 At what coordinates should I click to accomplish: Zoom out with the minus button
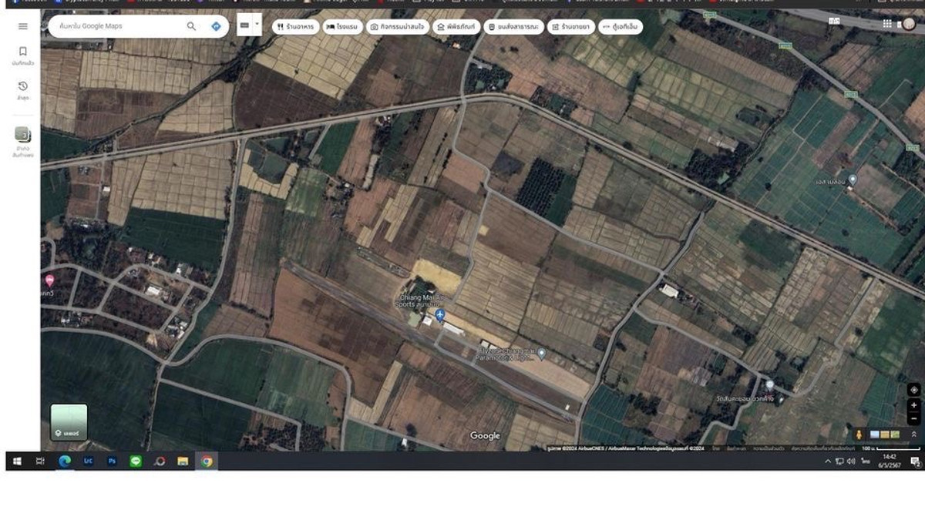(914, 419)
